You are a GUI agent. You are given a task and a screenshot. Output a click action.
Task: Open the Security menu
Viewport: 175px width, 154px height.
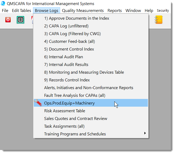163,11
